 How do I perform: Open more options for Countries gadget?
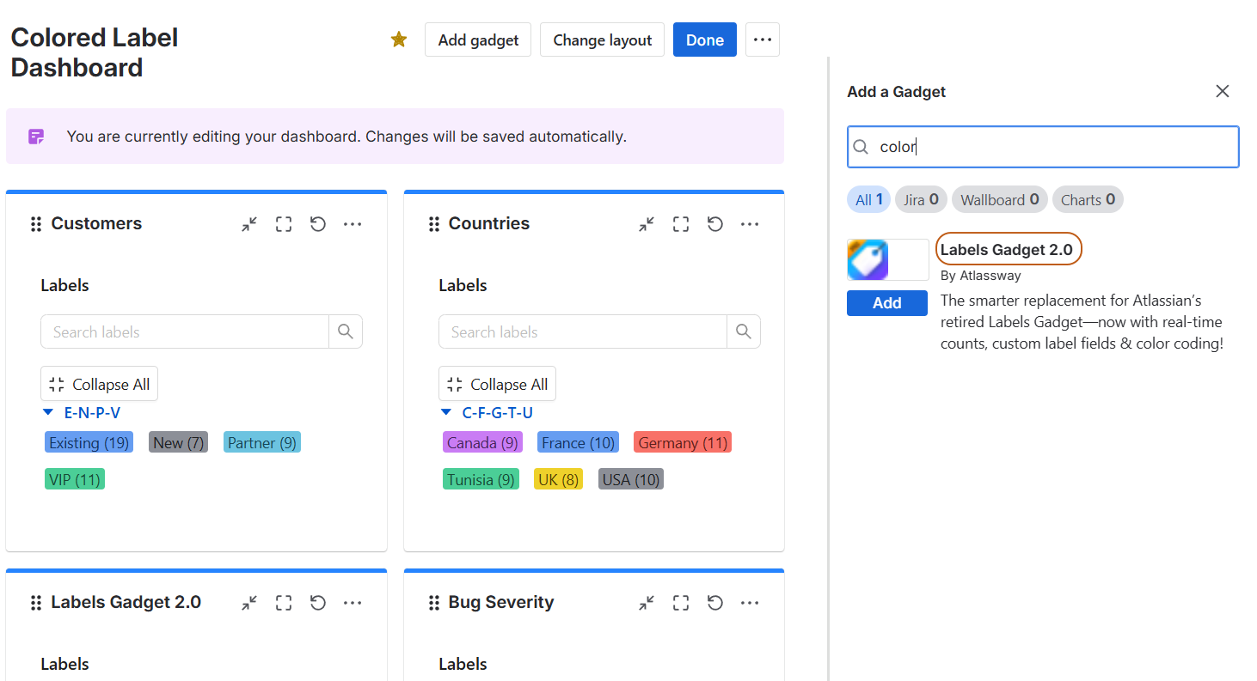750,224
